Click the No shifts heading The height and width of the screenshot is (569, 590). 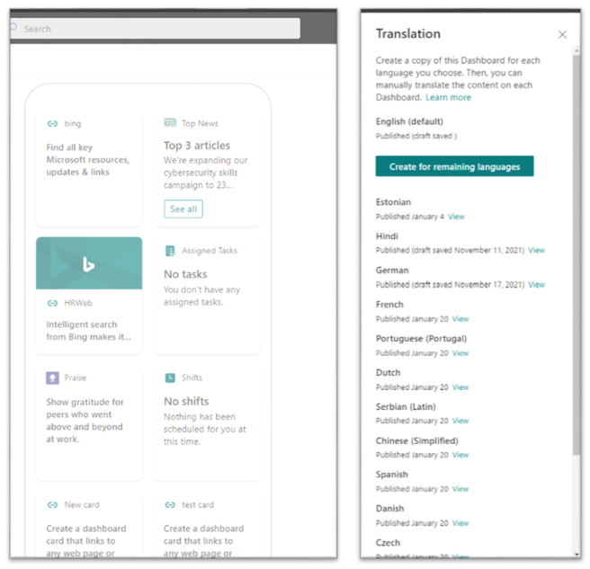point(186,402)
